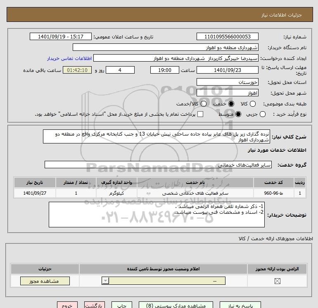Select the کالا/خدمت radio button
318x308 pixels.
coord(204,104)
